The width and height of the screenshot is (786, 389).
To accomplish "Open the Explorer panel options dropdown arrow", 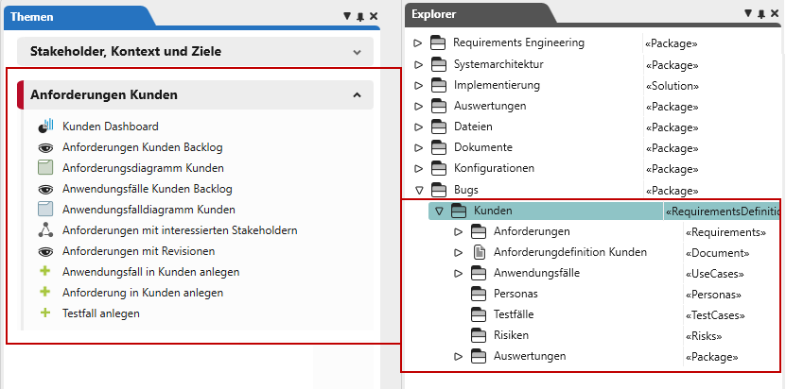I will 748,14.
